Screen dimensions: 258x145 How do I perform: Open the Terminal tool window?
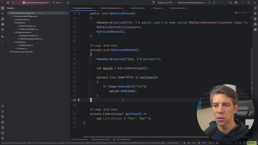click(x=3, y=128)
